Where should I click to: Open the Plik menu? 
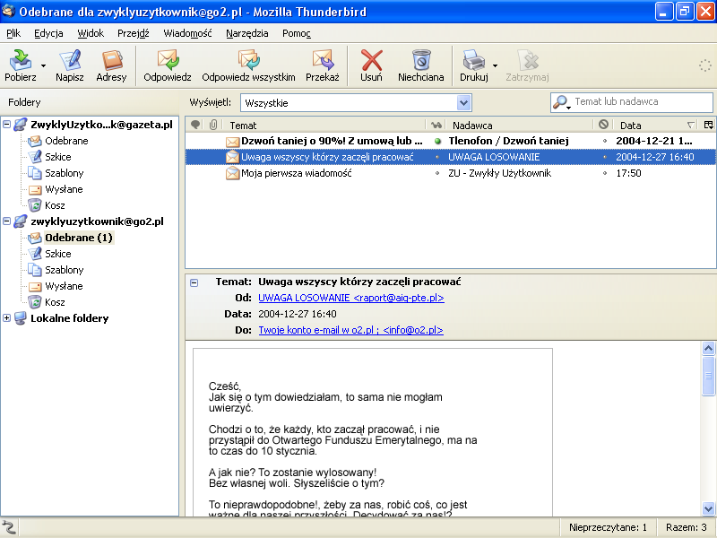point(13,33)
